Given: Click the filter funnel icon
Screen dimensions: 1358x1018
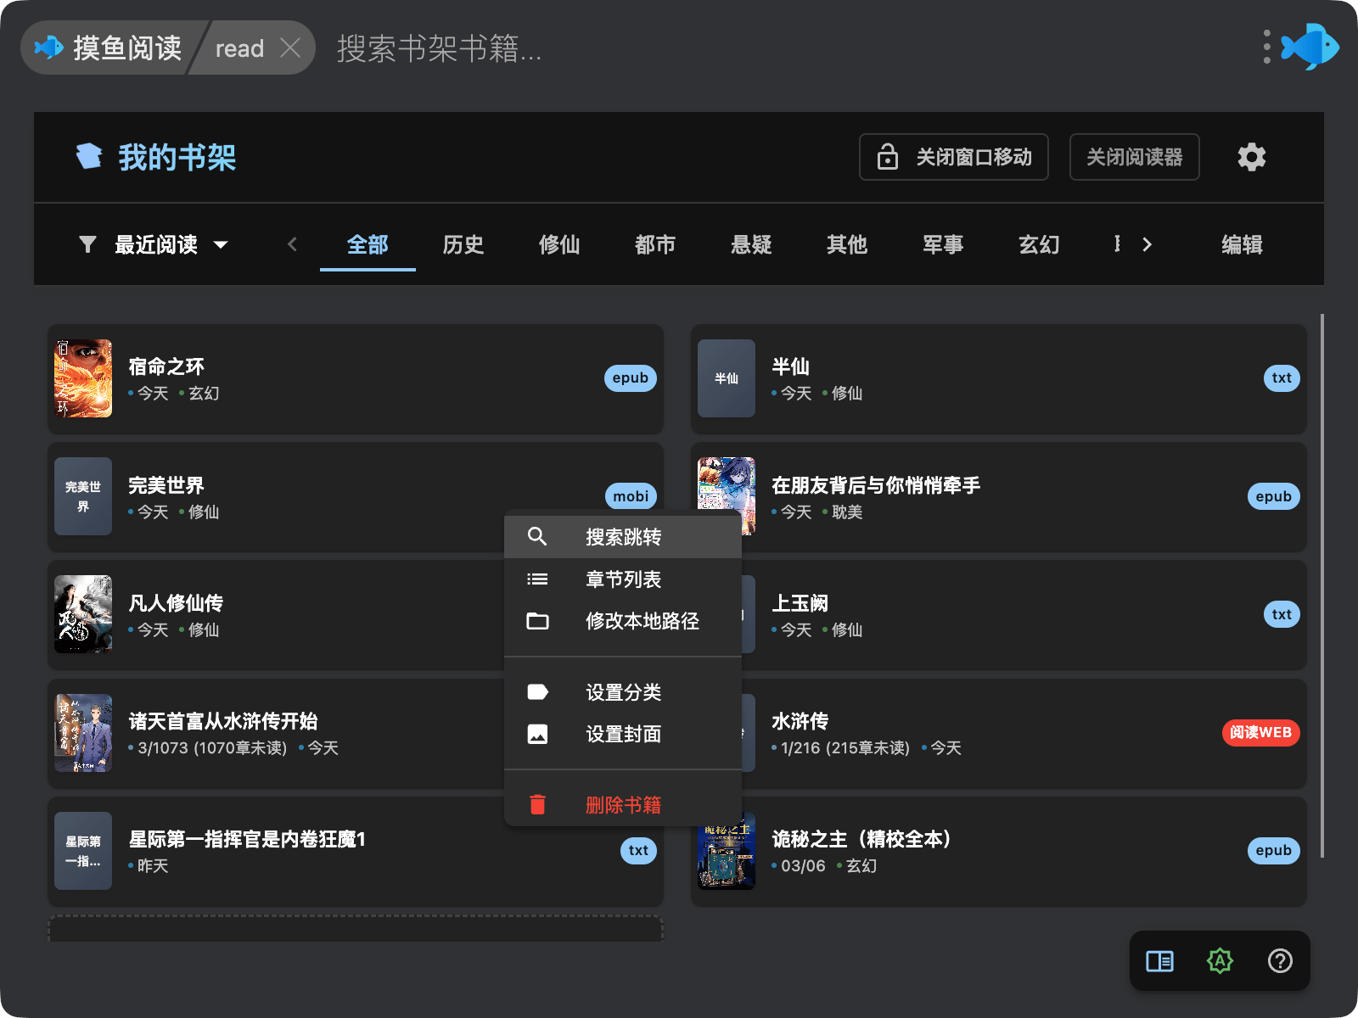Looking at the screenshot, I should click(x=87, y=244).
